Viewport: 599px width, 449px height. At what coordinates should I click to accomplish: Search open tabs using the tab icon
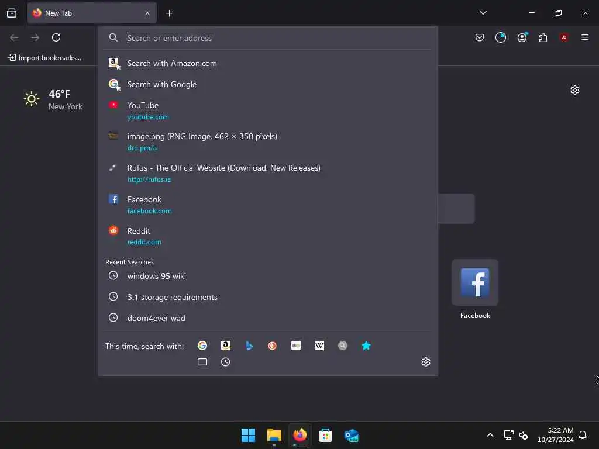pyautogui.click(x=202, y=362)
